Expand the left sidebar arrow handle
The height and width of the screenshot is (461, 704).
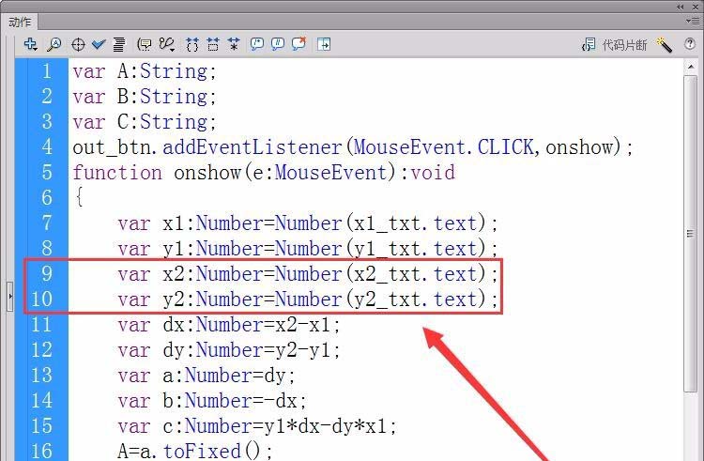tap(10, 297)
